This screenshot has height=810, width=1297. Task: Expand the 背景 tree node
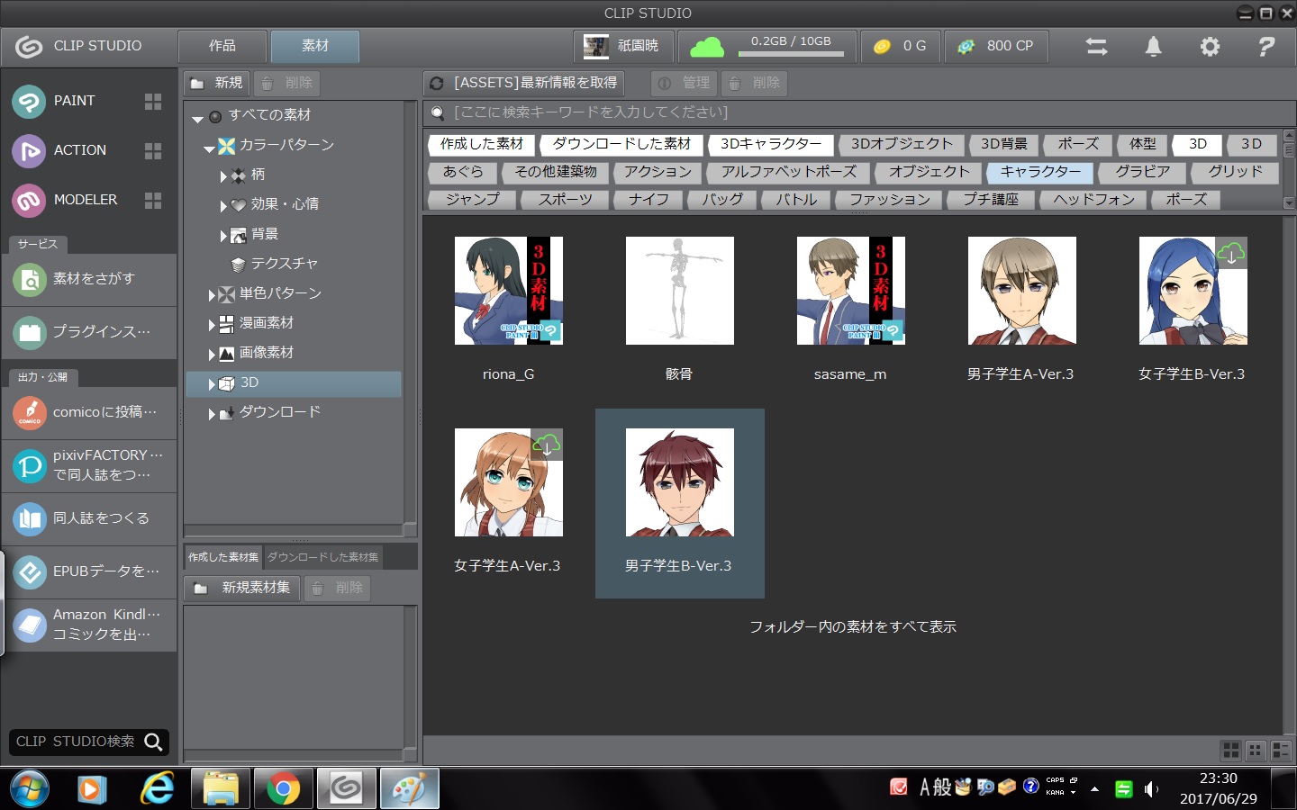[223, 236]
